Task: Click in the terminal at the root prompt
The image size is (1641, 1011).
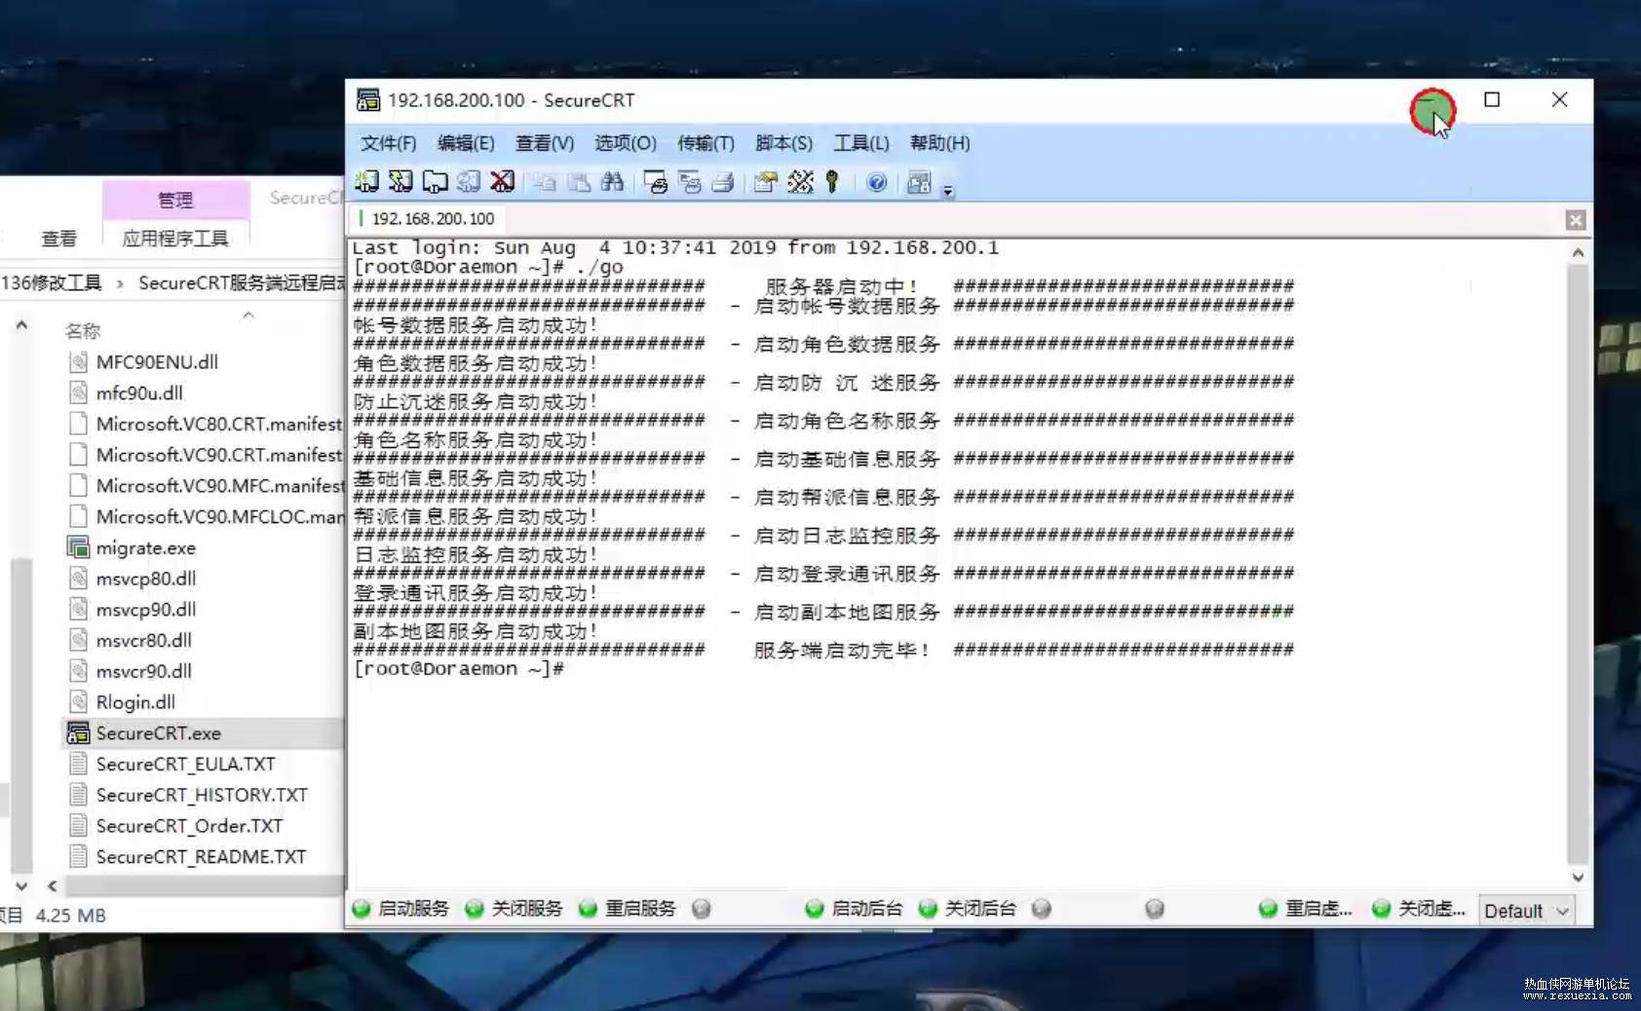Action: (459, 669)
